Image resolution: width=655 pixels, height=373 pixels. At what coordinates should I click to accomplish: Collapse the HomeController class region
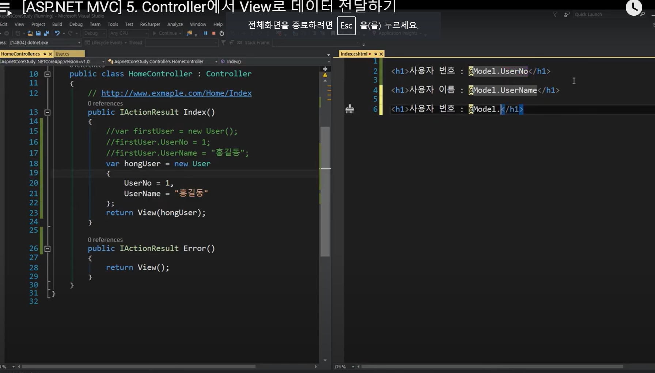(47, 74)
